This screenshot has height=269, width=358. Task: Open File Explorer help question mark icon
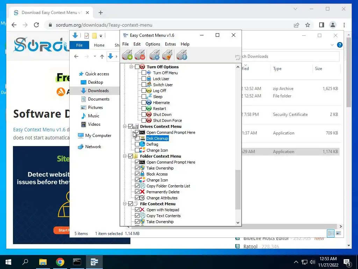[x=340, y=45]
